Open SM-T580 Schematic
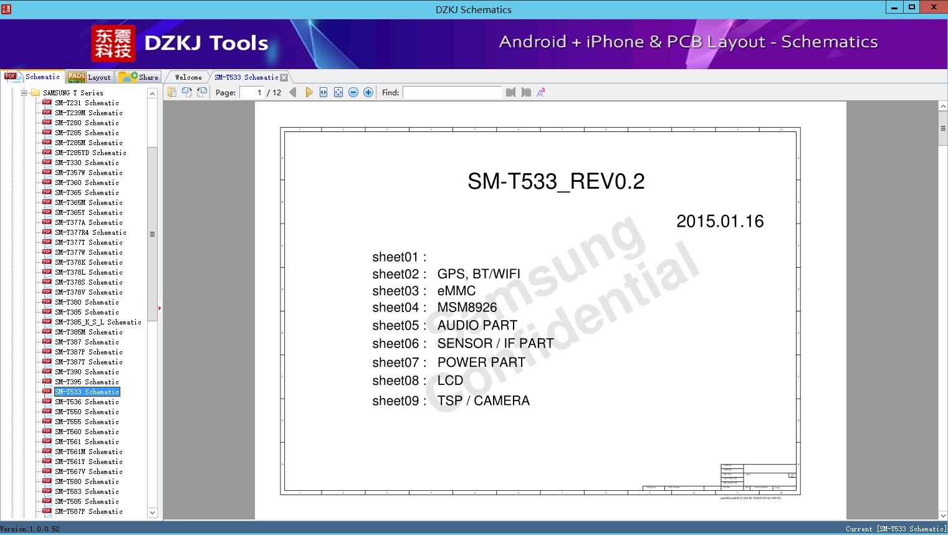This screenshot has width=948, height=535. point(87,481)
